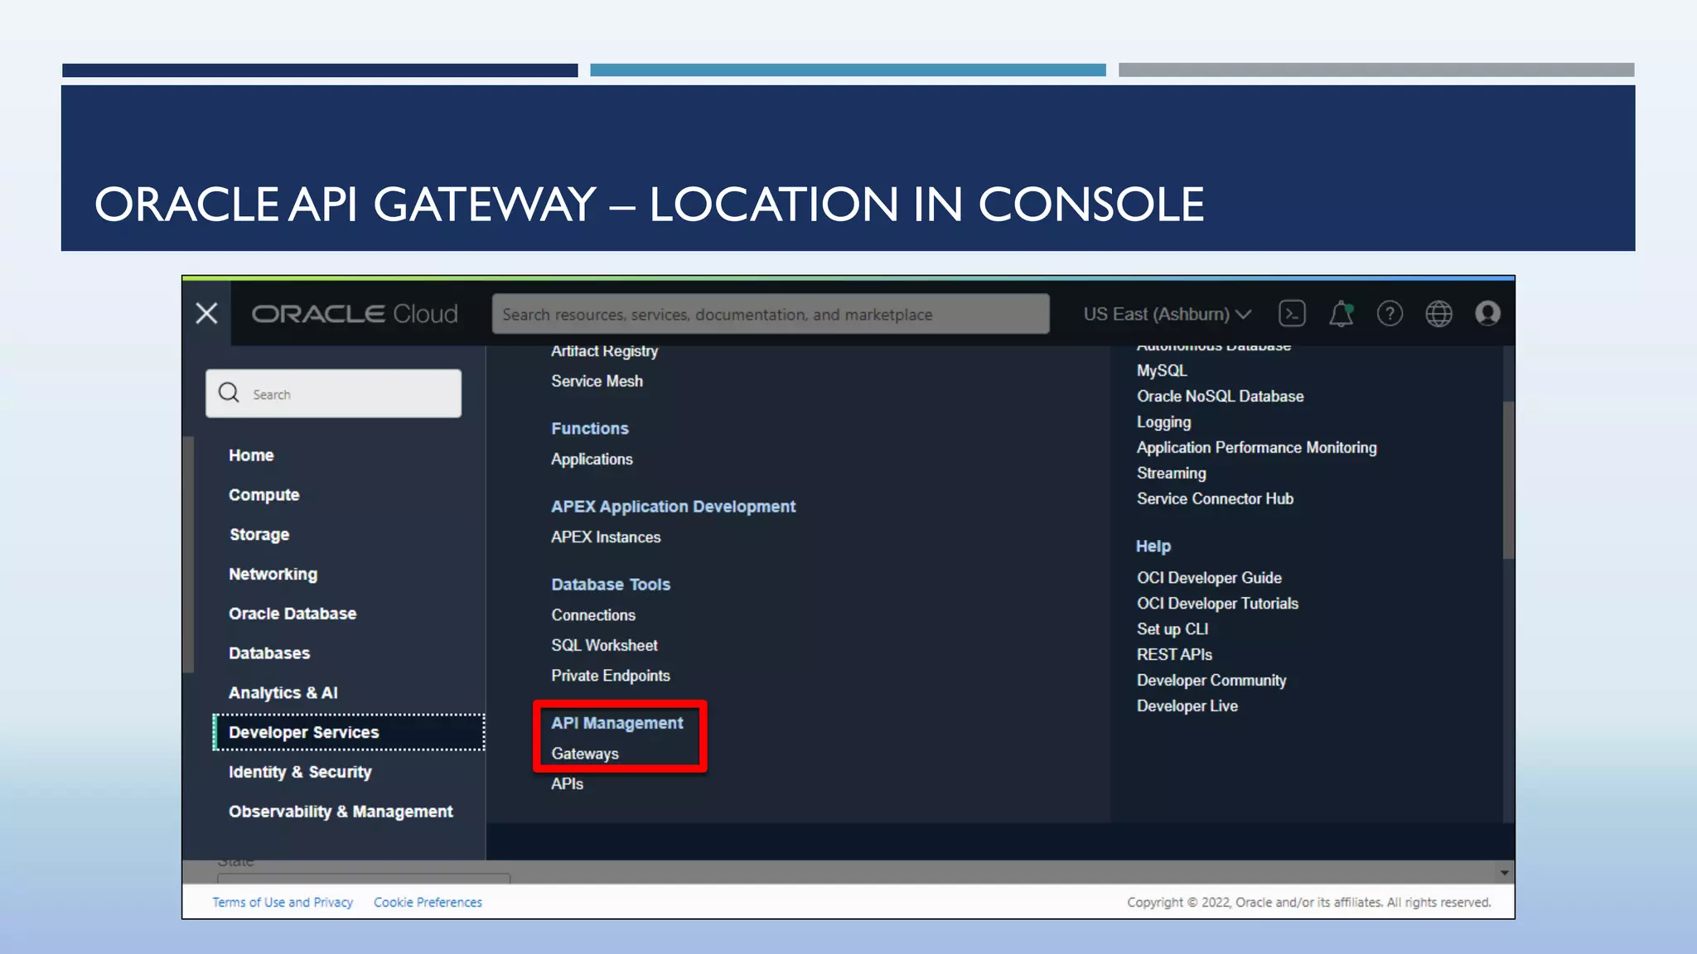Open Cookie Preferences link
This screenshot has width=1697, height=954.
click(x=428, y=902)
